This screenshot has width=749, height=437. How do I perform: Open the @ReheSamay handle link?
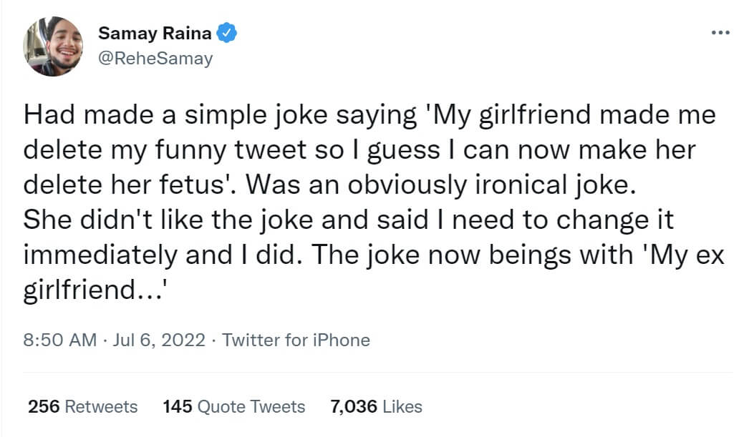155,58
